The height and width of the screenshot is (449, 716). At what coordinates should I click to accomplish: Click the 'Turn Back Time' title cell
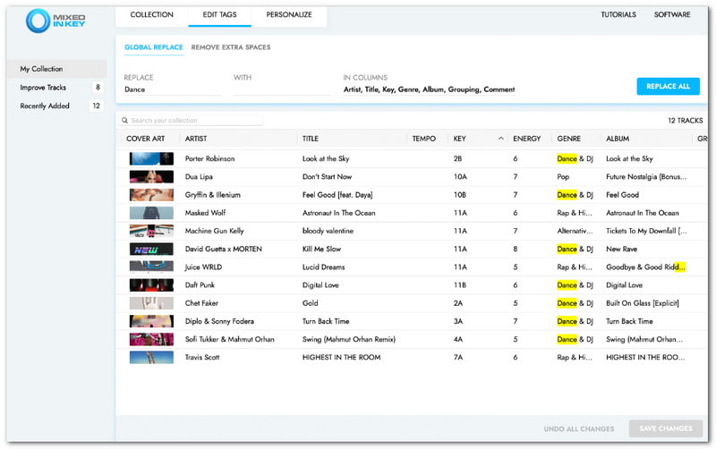326,321
